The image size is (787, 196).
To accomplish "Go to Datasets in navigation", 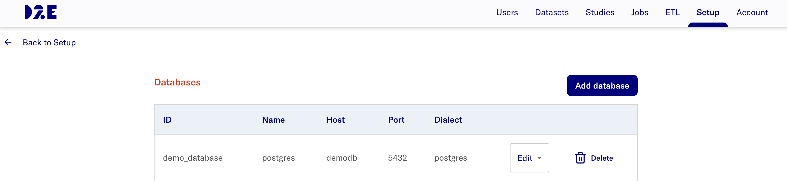I will pos(551,13).
